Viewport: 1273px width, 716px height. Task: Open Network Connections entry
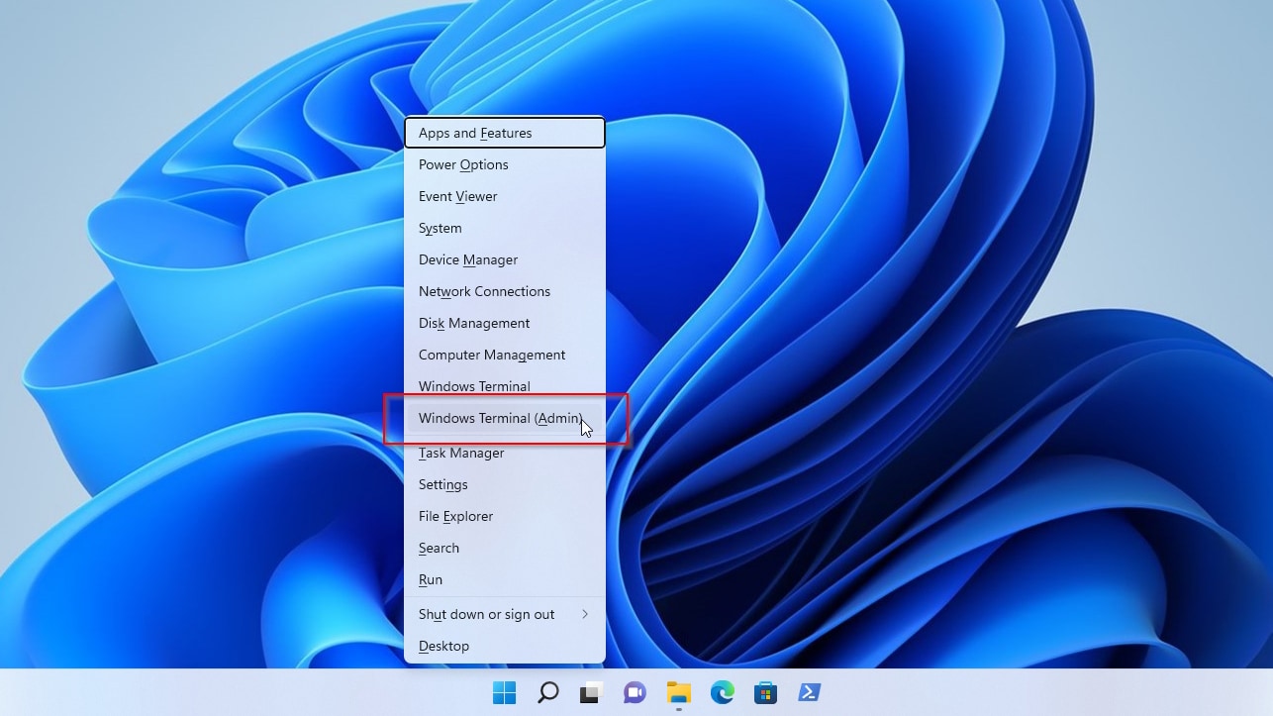[x=505, y=291]
